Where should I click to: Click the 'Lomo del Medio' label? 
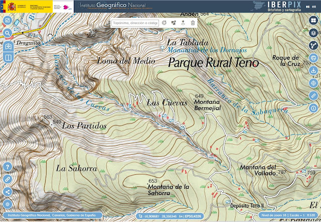point(126,61)
